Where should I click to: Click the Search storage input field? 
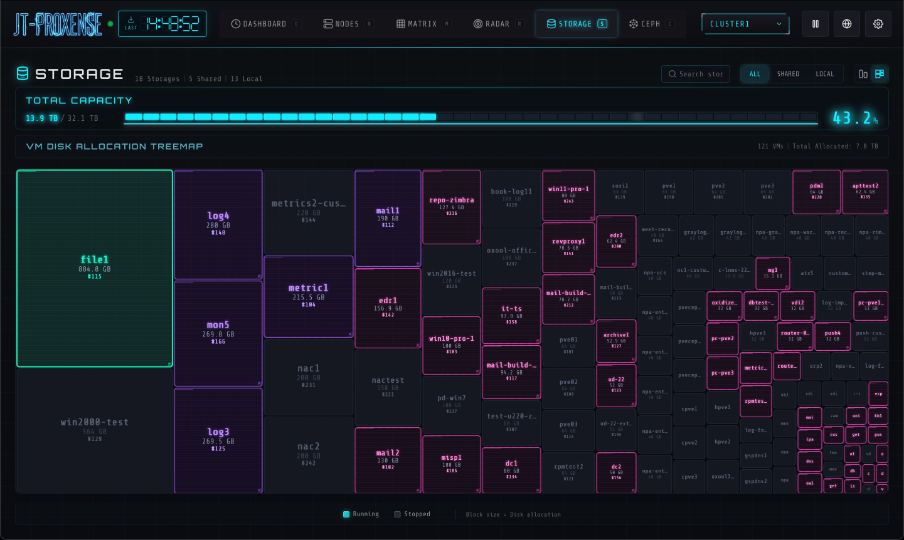point(696,74)
